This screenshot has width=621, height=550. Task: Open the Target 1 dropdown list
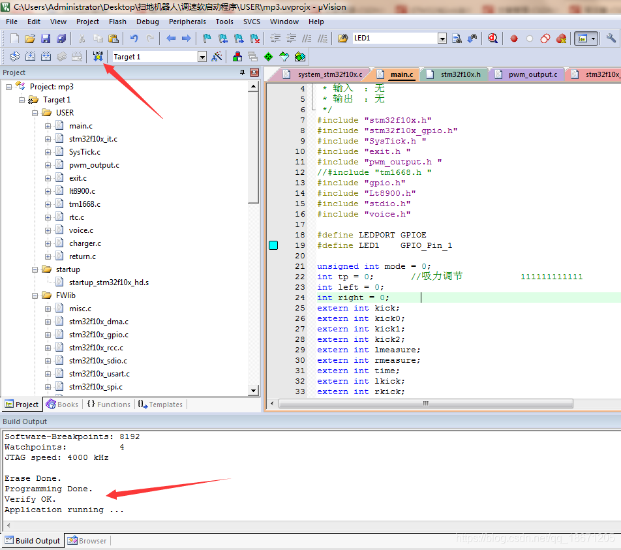click(x=202, y=57)
